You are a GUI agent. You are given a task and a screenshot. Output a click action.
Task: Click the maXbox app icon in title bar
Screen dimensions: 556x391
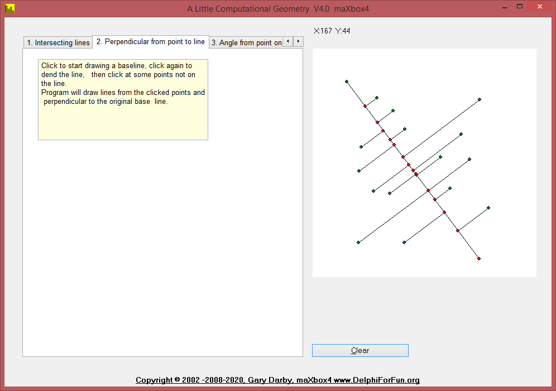(9, 8)
